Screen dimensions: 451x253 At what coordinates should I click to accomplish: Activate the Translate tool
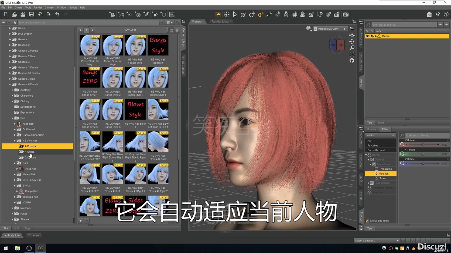pos(261,15)
